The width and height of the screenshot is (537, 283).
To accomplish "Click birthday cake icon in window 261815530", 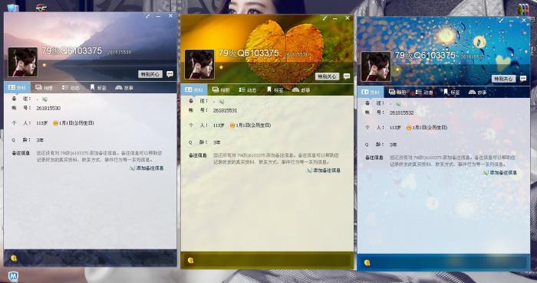I will click(x=55, y=123).
